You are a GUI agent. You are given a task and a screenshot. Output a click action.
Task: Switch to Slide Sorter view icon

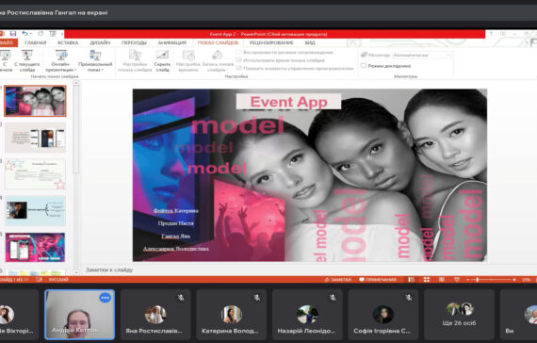[427, 280]
